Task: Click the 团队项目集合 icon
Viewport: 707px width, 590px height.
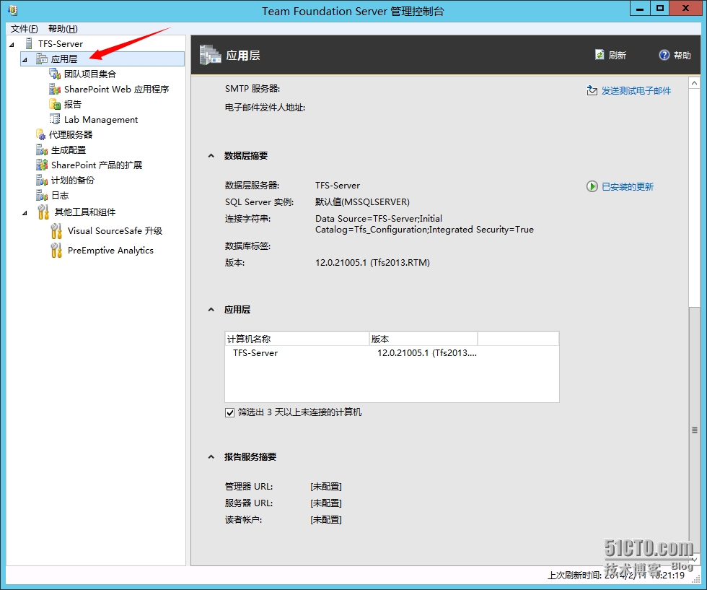Action: tap(55, 74)
